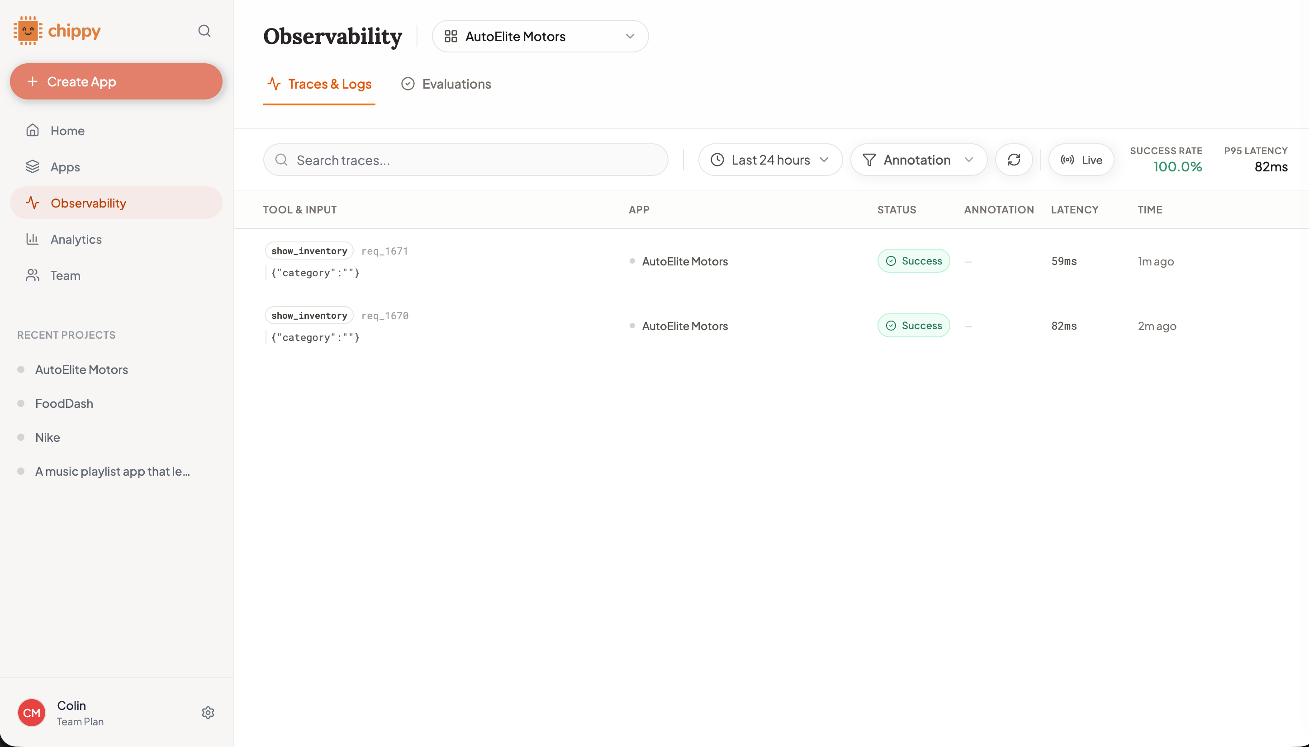
Task: Click the 82ms latency in req_1670 row
Action: point(1064,326)
